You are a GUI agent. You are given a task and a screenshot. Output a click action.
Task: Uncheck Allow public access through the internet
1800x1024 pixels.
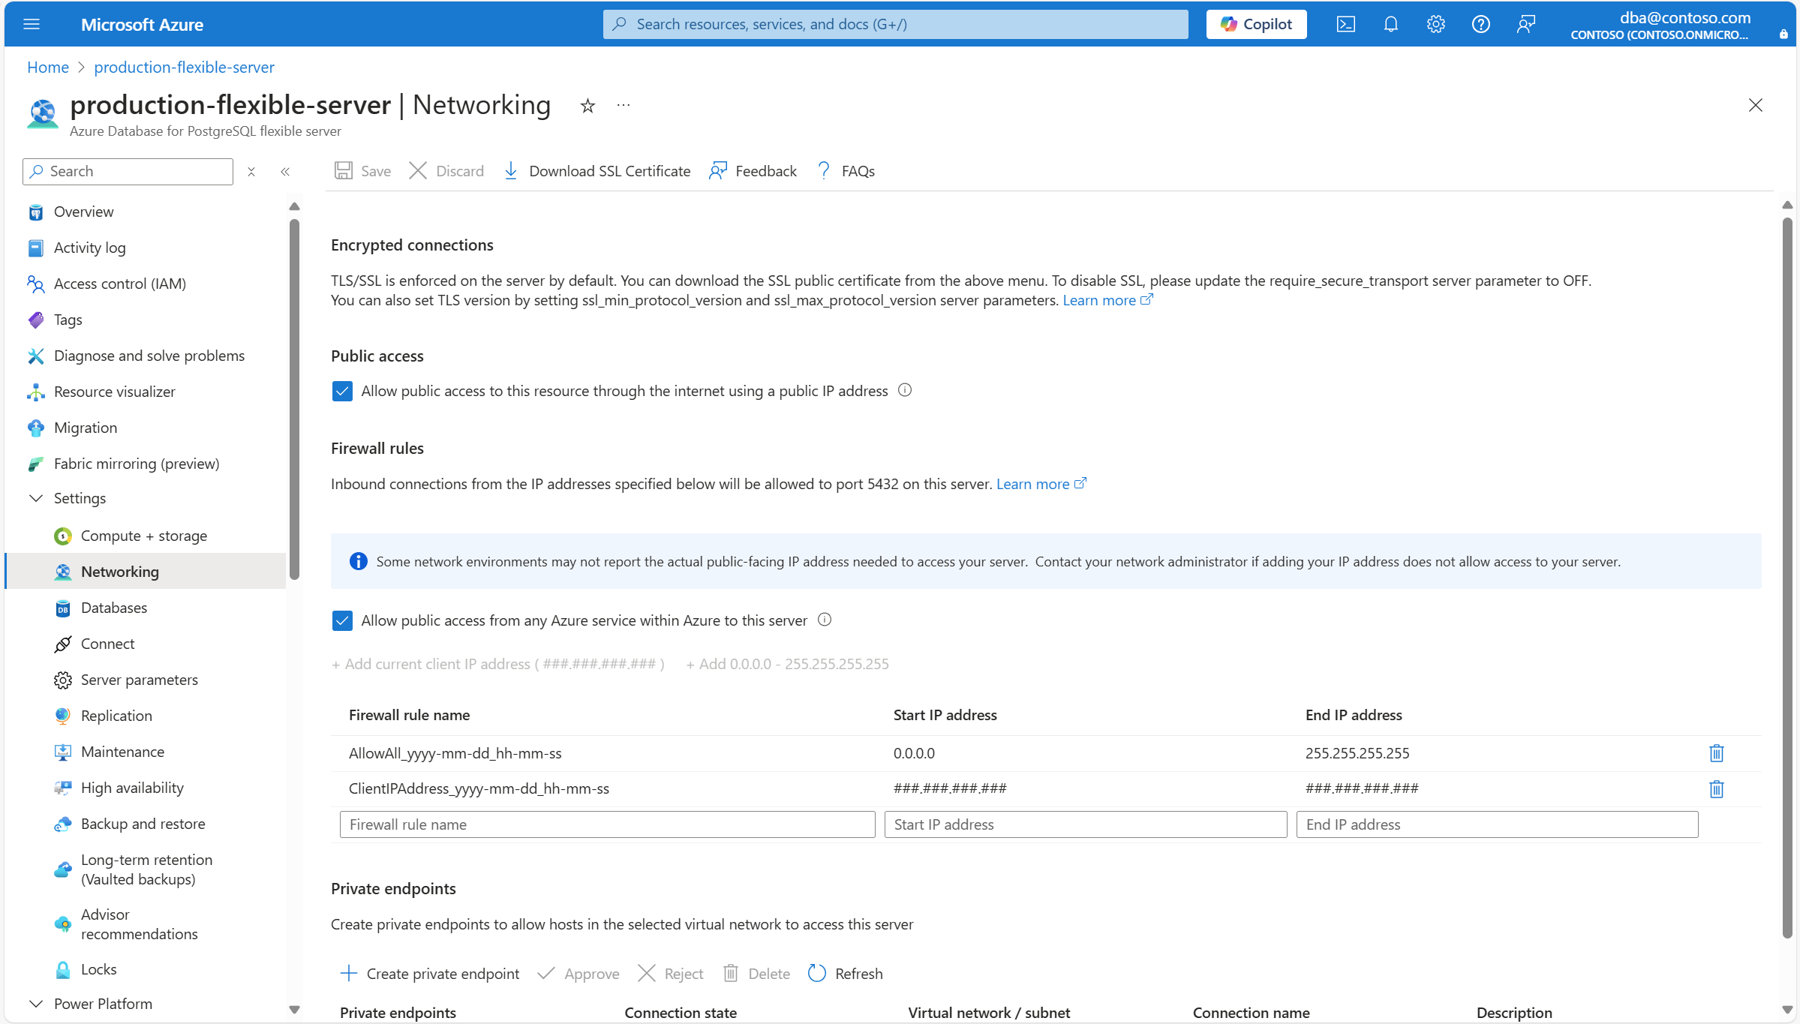pos(342,390)
